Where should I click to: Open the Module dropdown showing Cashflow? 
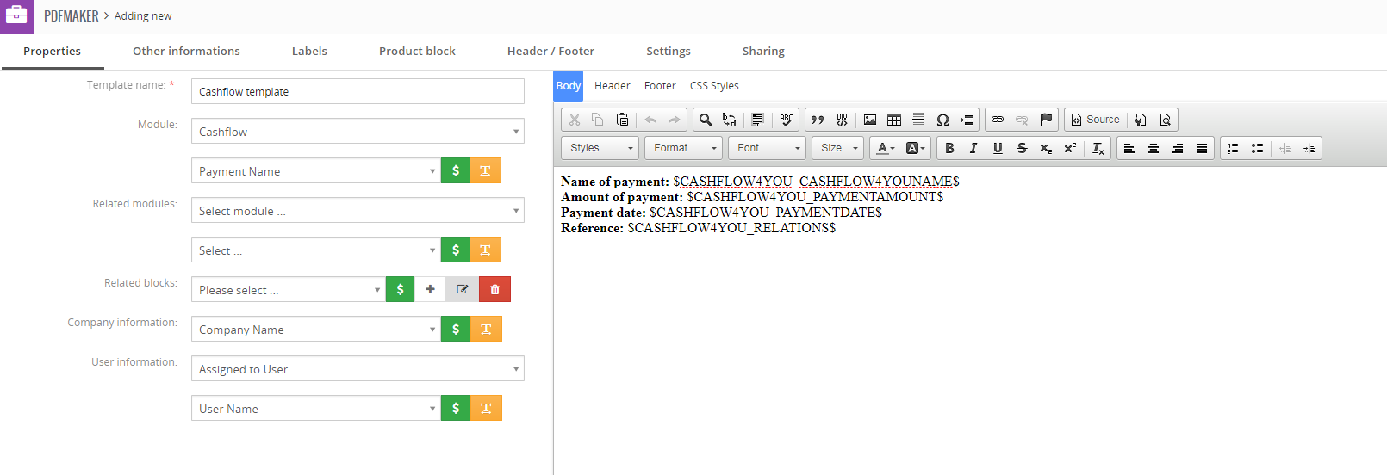358,131
